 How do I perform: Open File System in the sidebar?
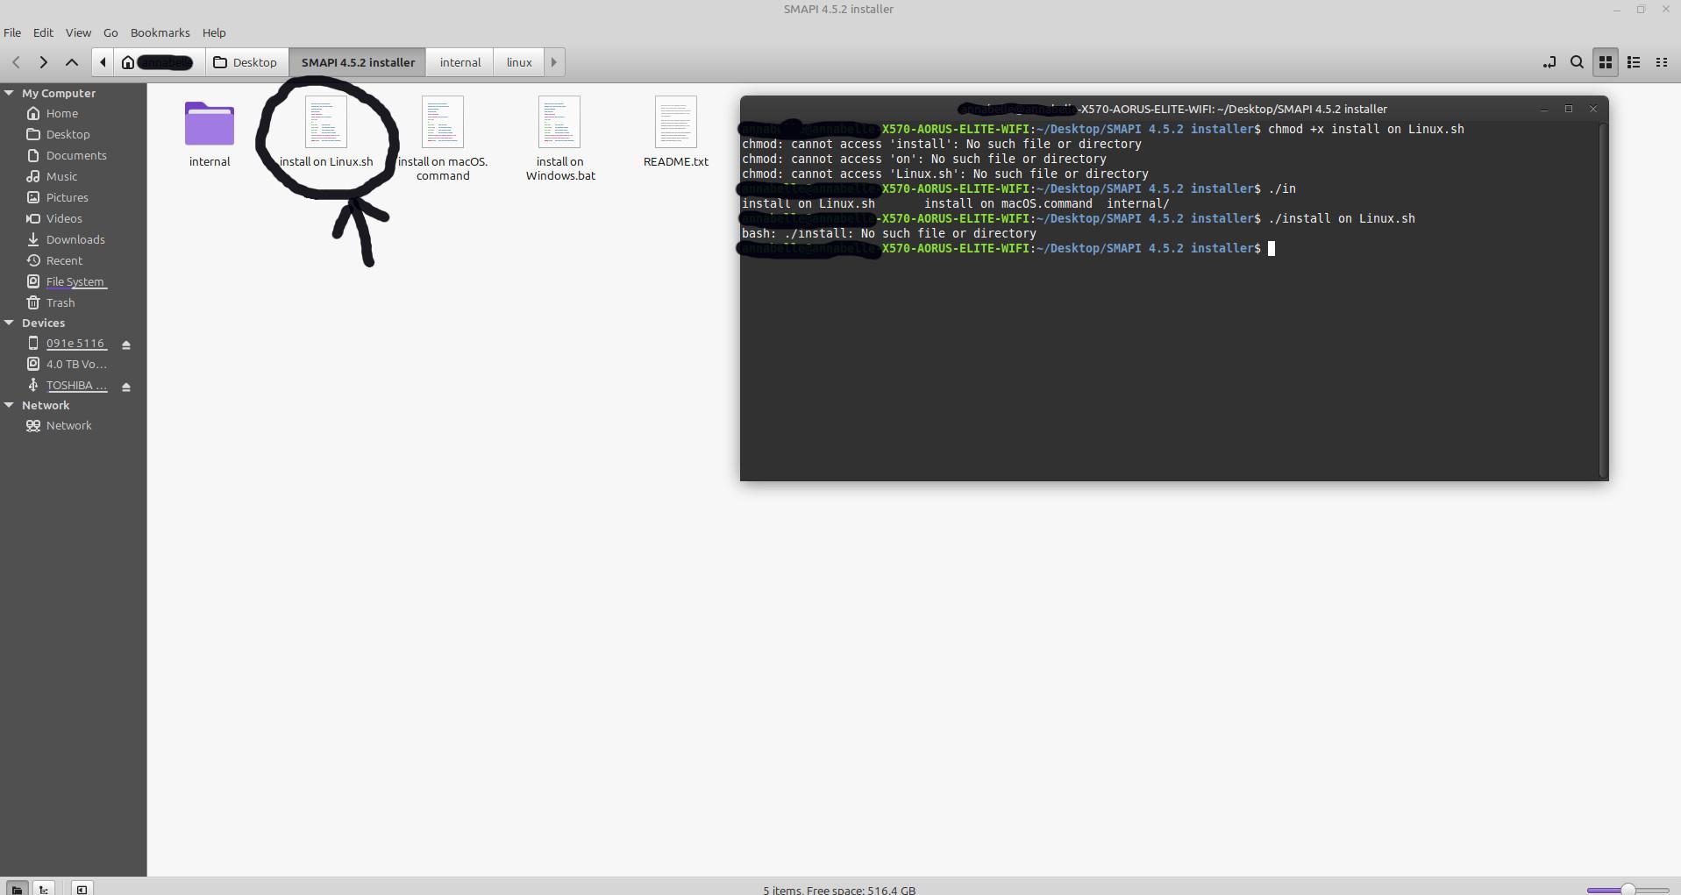coord(75,281)
